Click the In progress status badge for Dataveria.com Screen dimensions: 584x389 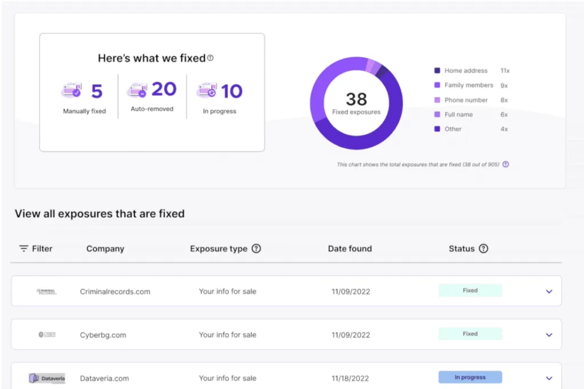pyautogui.click(x=470, y=378)
